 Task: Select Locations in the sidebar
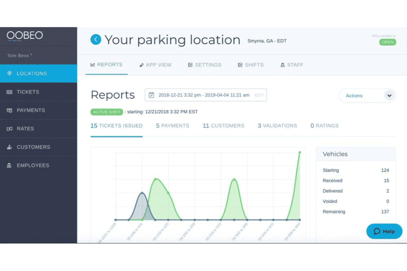click(x=38, y=73)
